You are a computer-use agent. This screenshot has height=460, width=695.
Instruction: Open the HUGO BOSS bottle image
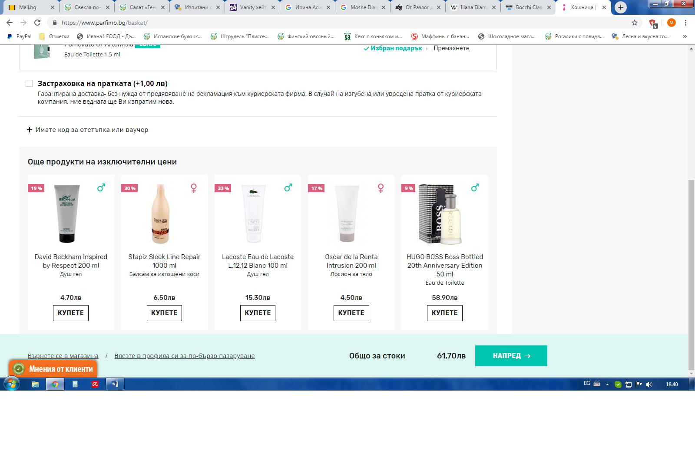pos(440,214)
